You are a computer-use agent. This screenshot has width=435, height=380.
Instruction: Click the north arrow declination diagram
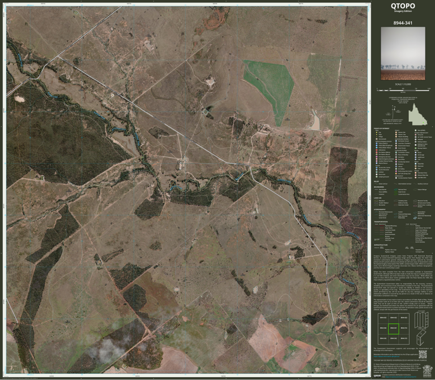pyautogui.click(x=394, y=112)
